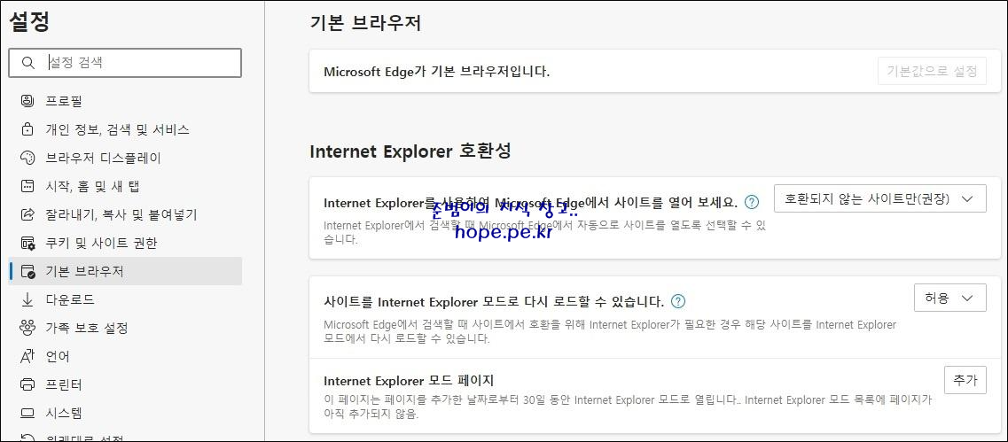Open 가족 보호 설정 page
Viewport: 1008px width, 442px height.
[x=125, y=328]
